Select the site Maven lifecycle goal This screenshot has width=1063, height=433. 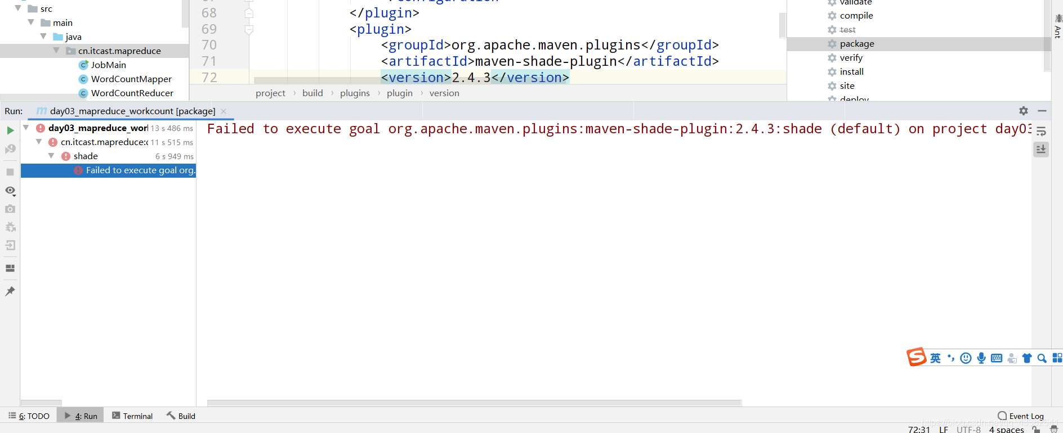click(x=847, y=86)
